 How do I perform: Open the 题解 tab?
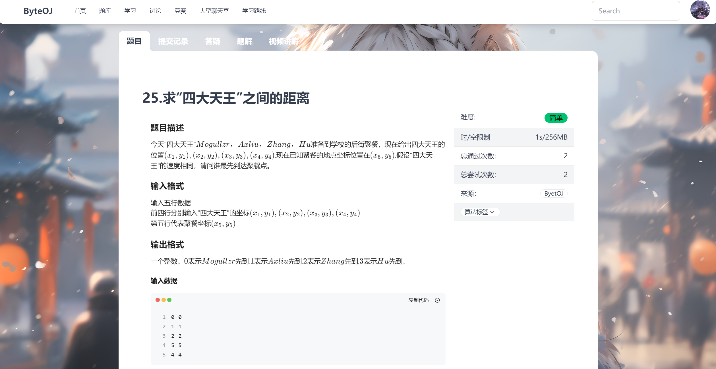click(x=245, y=41)
